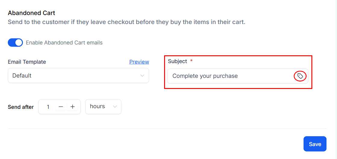Click the Abandoned Cart heading
The width and height of the screenshot is (337, 159).
point(31,13)
